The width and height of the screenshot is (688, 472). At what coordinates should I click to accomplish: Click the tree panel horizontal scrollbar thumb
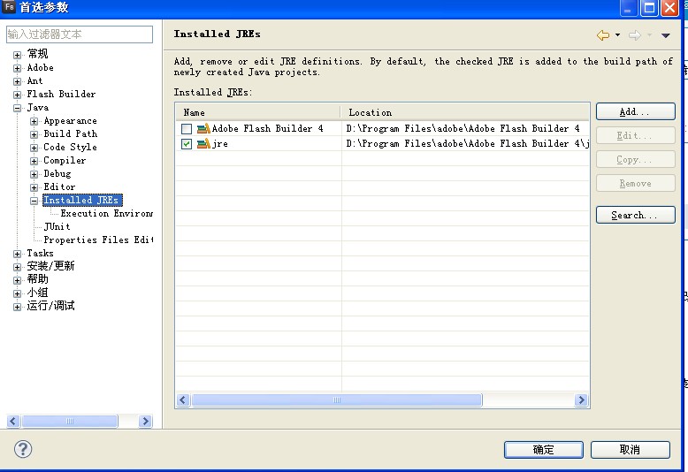click(70, 421)
